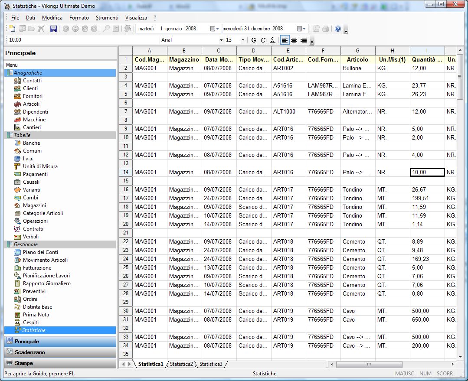The width and height of the screenshot is (468, 381).
Task: Open the Arial font dropdown
Action: (x=221, y=40)
